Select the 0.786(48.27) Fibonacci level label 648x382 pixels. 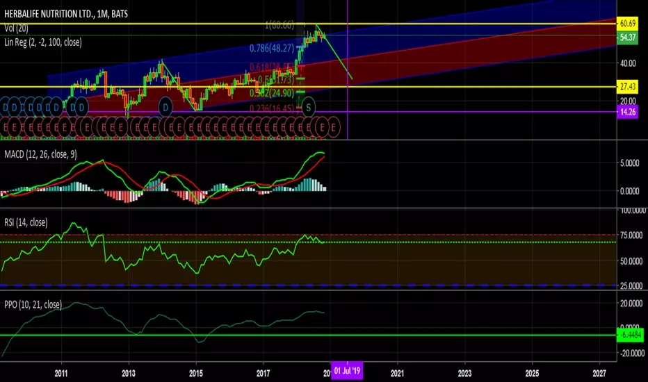(272, 49)
